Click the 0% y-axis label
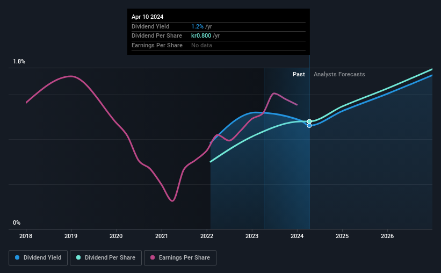This screenshot has width=441, height=273. (17, 222)
